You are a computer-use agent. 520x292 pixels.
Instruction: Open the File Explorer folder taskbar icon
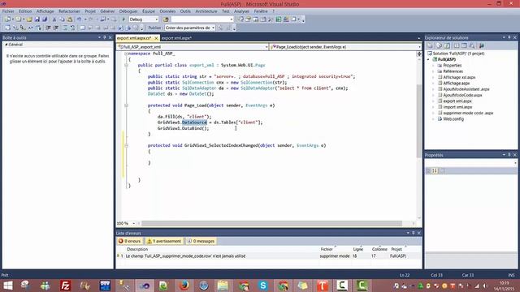click(x=223, y=285)
